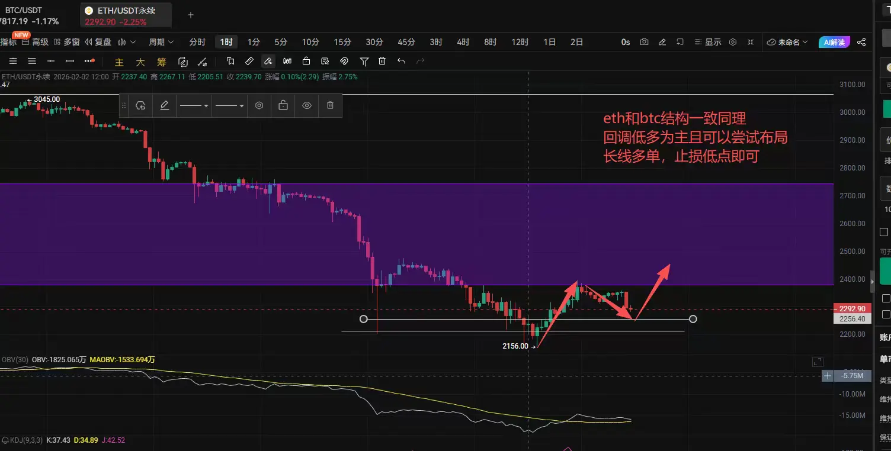The image size is (891, 451).
Task: Start 复盘 replay mode
Action: 98,42
